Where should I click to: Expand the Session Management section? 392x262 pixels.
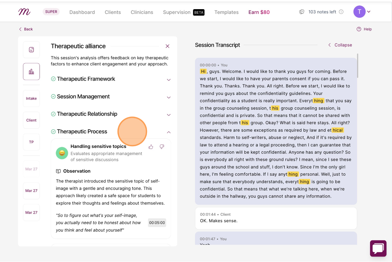169,97
